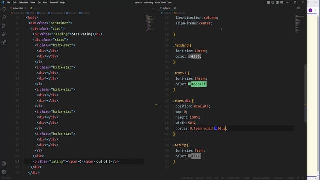Click the 'div.container' breadcrumb item
Image resolution: width=320 pixels, height=180 pixels.
tap(55, 13)
